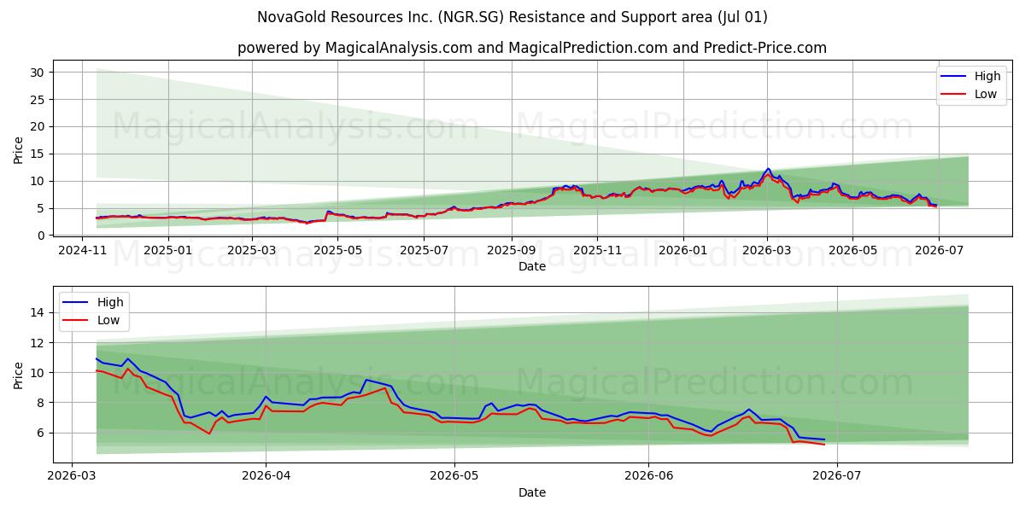
Task: Click the '2024-11' x-axis label on upper chart
Action: pyautogui.click(x=81, y=251)
